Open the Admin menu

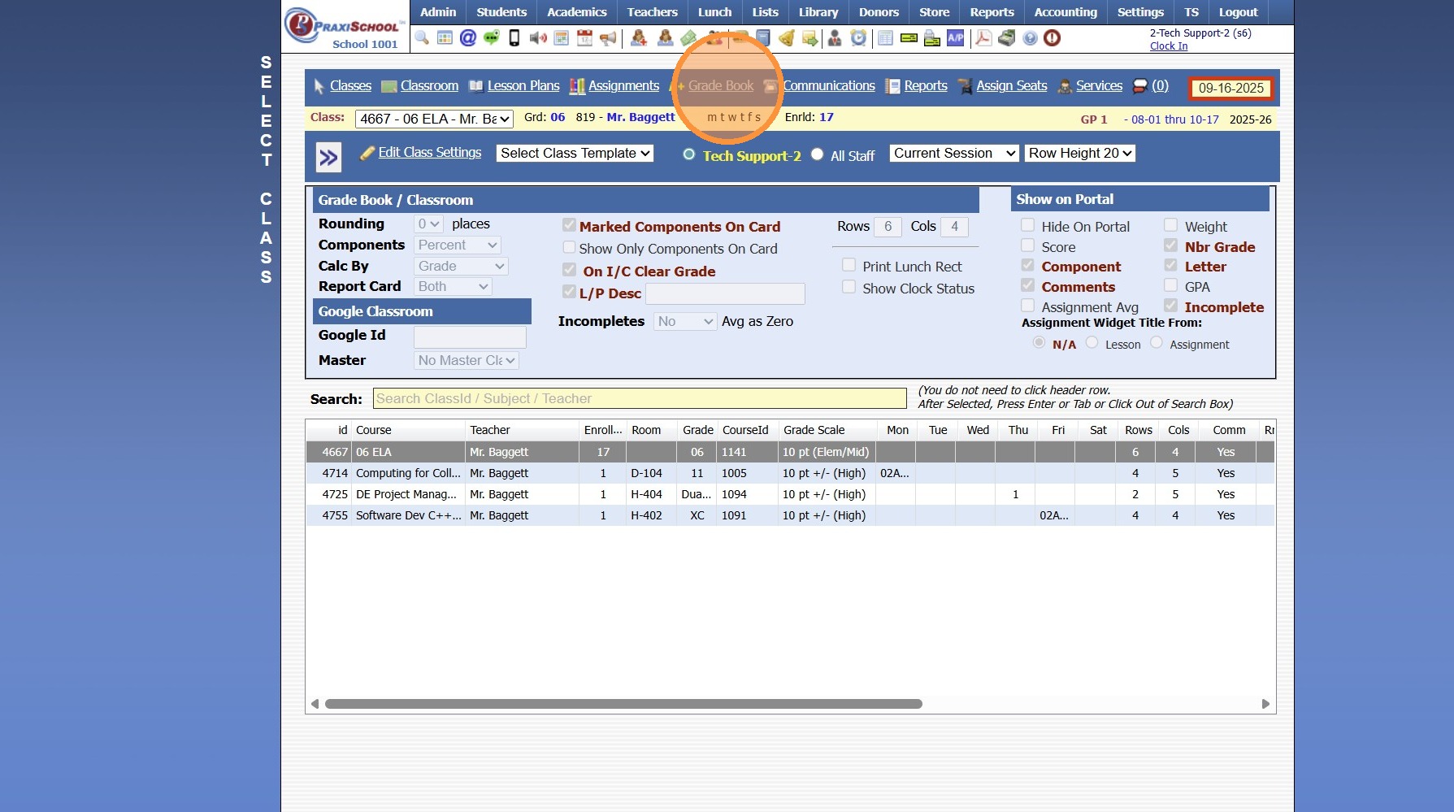point(438,12)
